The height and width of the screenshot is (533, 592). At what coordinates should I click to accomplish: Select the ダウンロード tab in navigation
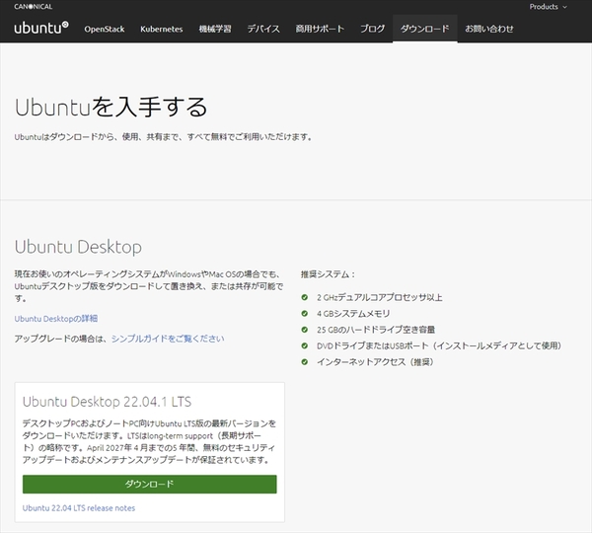pyautogui.click(x=424, y=29)
